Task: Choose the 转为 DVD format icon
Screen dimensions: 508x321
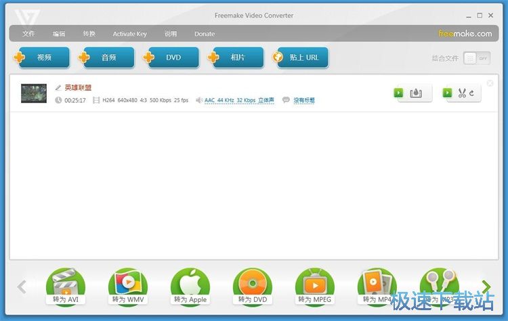Action: (253, 286)
